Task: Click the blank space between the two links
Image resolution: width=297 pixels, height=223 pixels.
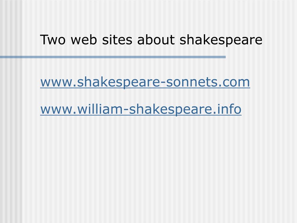Action: 145,96
